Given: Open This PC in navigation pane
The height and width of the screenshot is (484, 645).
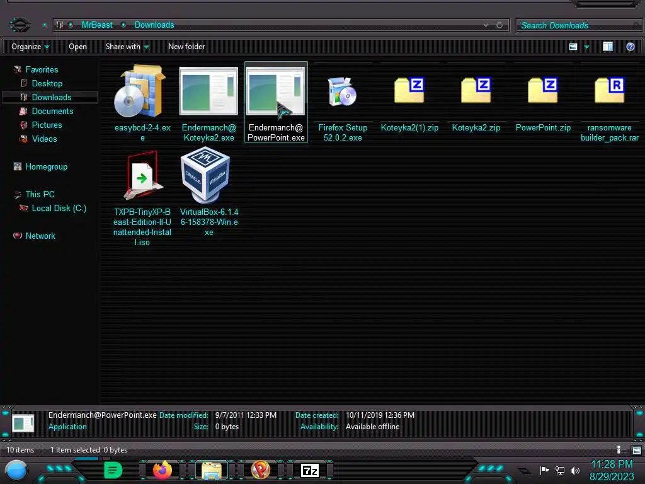Looking at the screenshot, I should 40,194.
